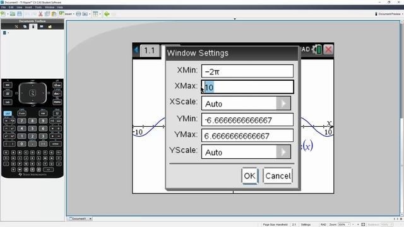Click the page layout grid toolbar icon
The image size is (404, 227).
tap(95, 14)
